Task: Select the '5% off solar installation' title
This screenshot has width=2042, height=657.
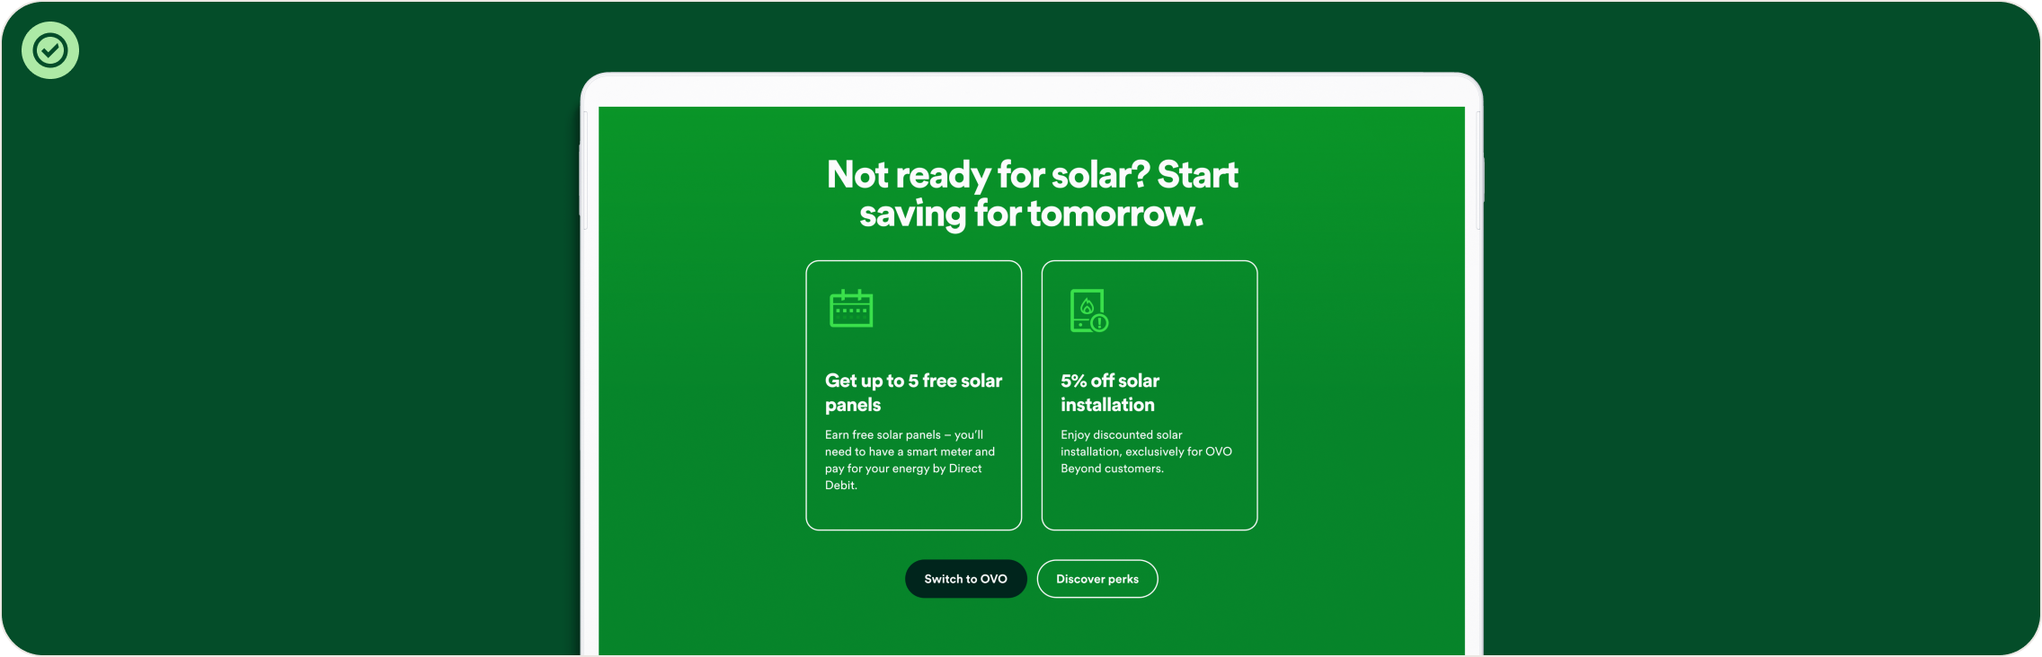Action: coord(1110,392)
